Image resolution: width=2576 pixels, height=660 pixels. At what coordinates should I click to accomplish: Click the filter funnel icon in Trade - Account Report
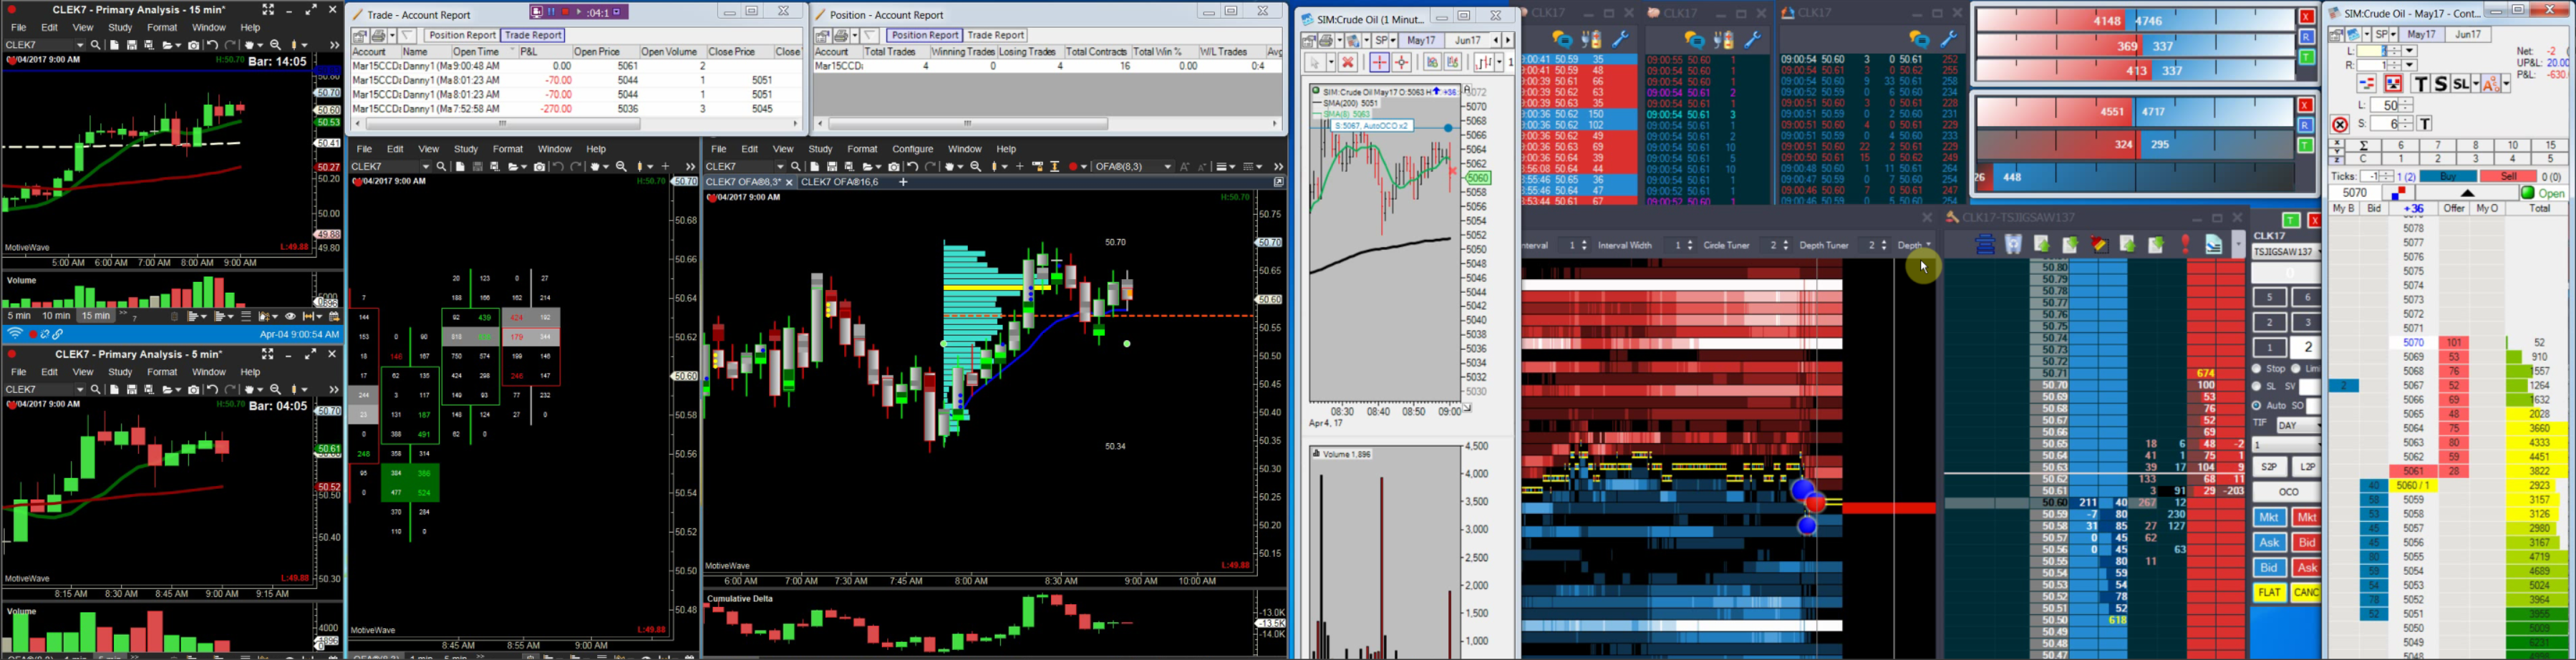point(408,36)
